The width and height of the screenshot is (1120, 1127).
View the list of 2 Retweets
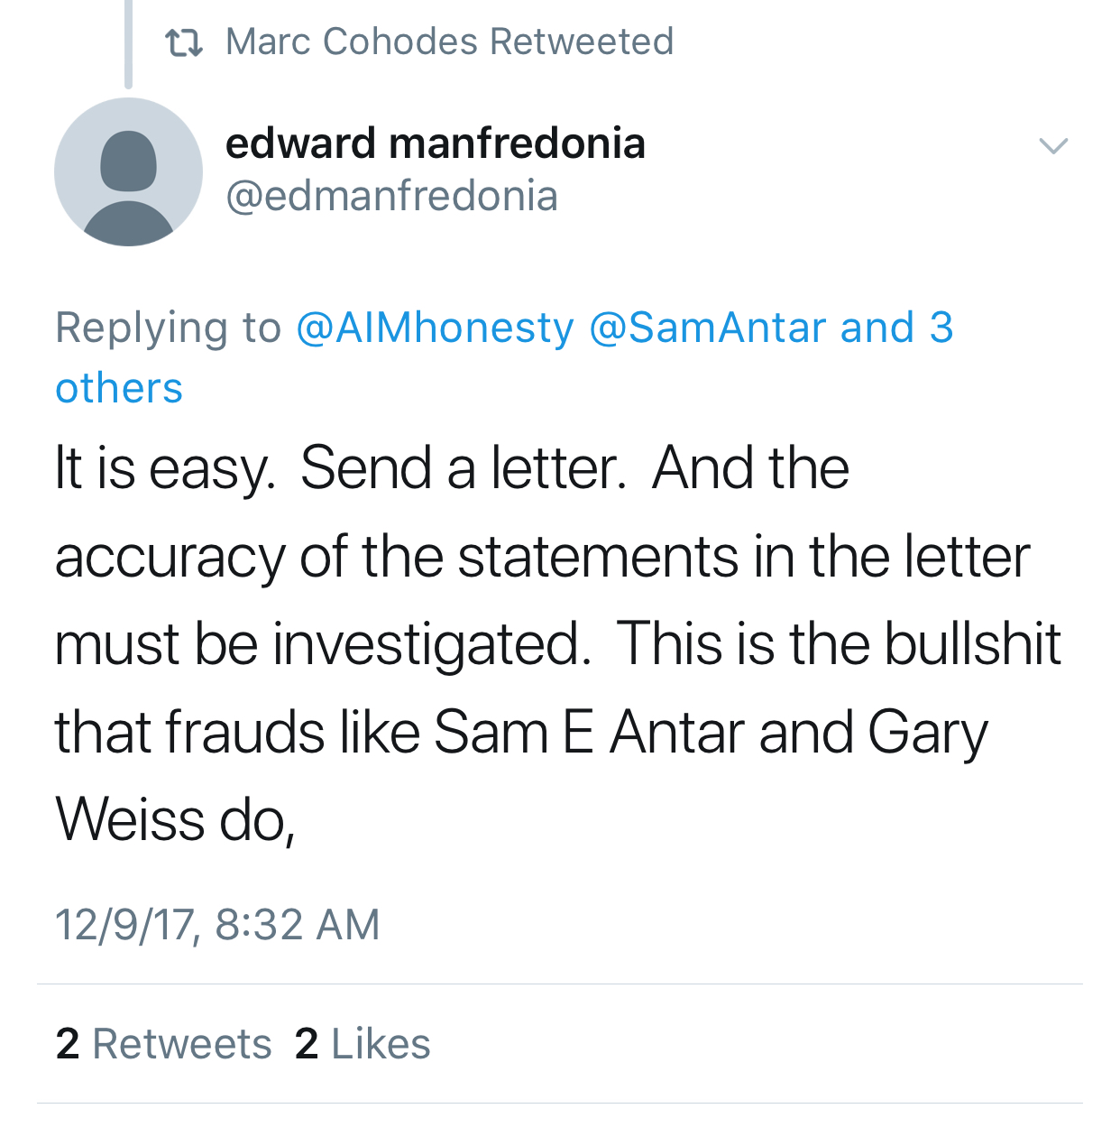coord(163,1044)
